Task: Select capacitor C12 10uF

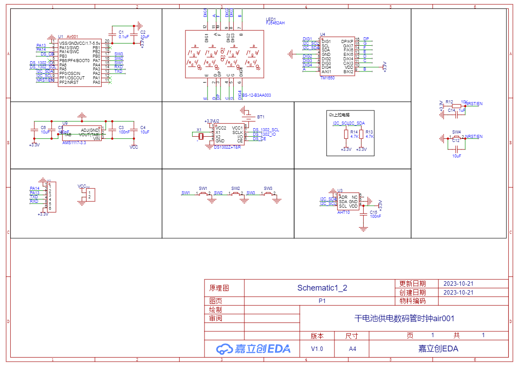Action: coord(456,149)
